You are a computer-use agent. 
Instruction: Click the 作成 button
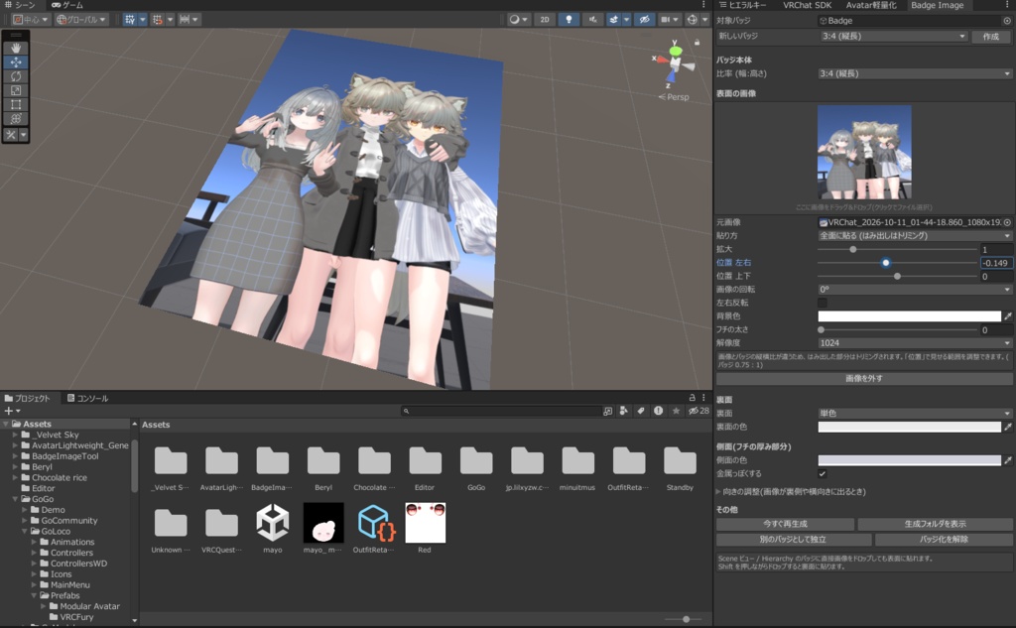tap(991, 37)
